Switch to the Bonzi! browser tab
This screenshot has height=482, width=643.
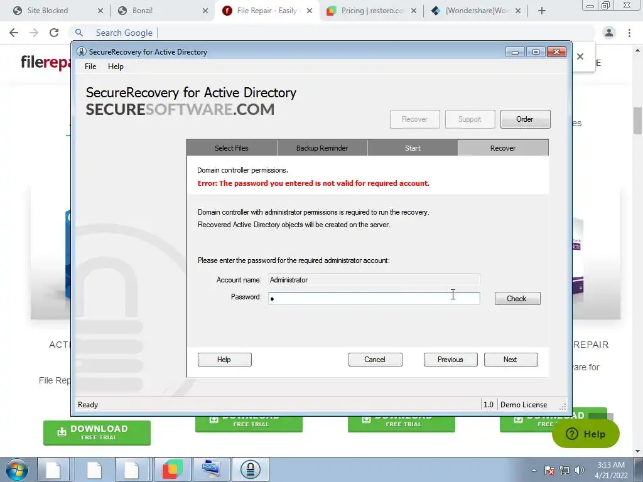[143, 11]
